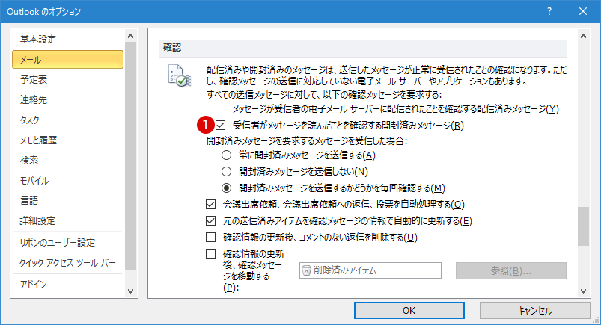The height and width of the screenshot is (325, 601).
Task: Enable コメントのない返信を削除する(U) checkbox
Action: click(x=210, y=238)
